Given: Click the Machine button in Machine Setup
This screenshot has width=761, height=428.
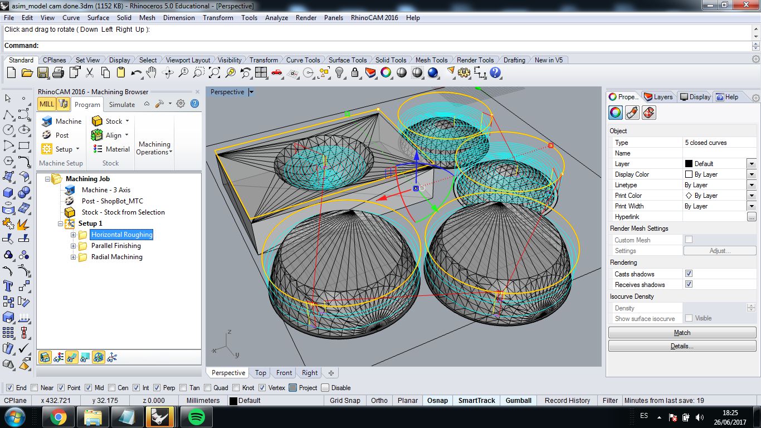Looking at the screenshot, I should [62, 121].
